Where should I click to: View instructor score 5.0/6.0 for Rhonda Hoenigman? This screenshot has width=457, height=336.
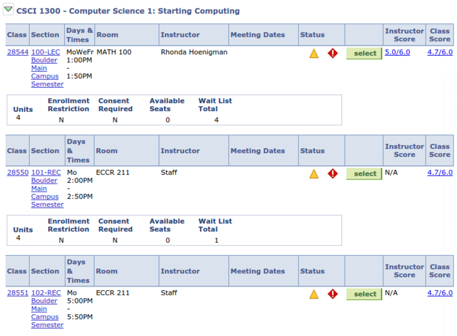click(x=397, y=52)
